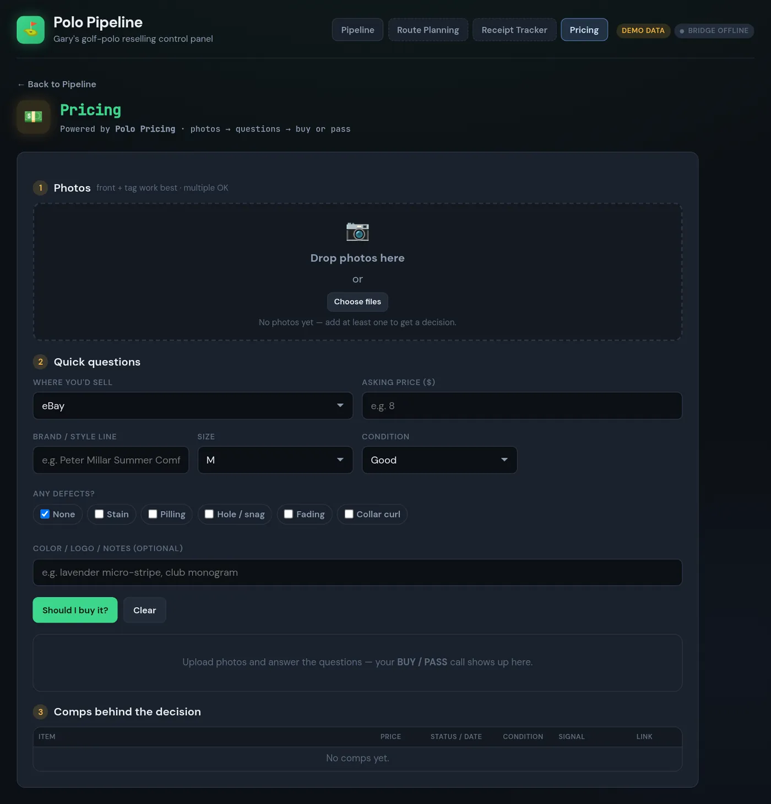Click the Clear button
The width and height of the screenshot is (771, 804).
click(144, 610)
